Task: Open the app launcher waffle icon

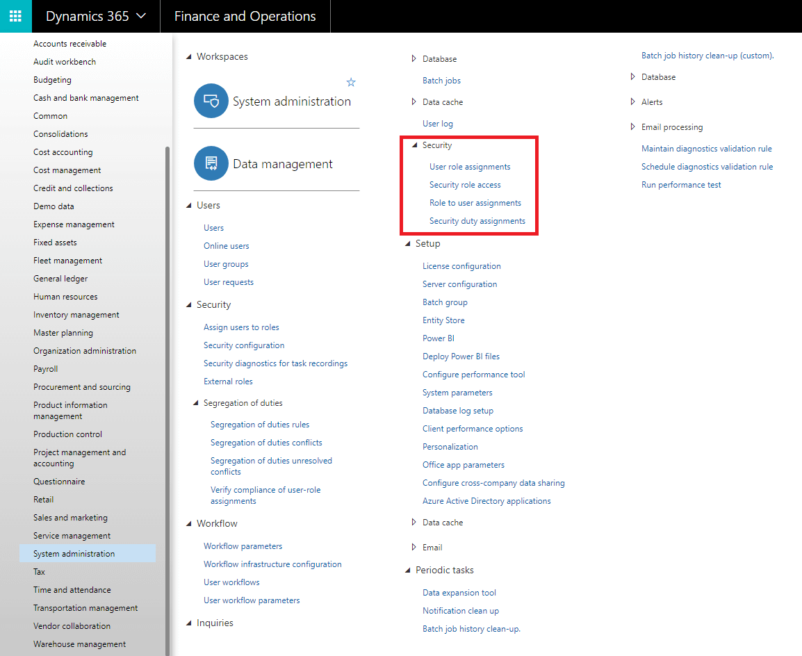Action: tap(15, 16)
